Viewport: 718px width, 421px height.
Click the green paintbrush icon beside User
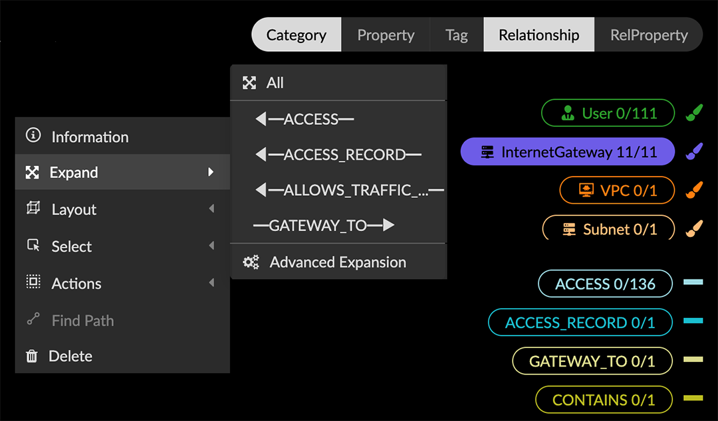click(x=694, y=114)
